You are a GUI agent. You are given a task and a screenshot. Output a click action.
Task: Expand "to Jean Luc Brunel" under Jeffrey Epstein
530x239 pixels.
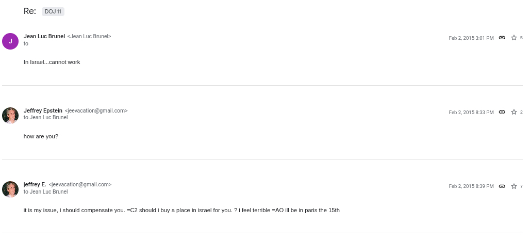pyautogui.click(x=45, y=118)
